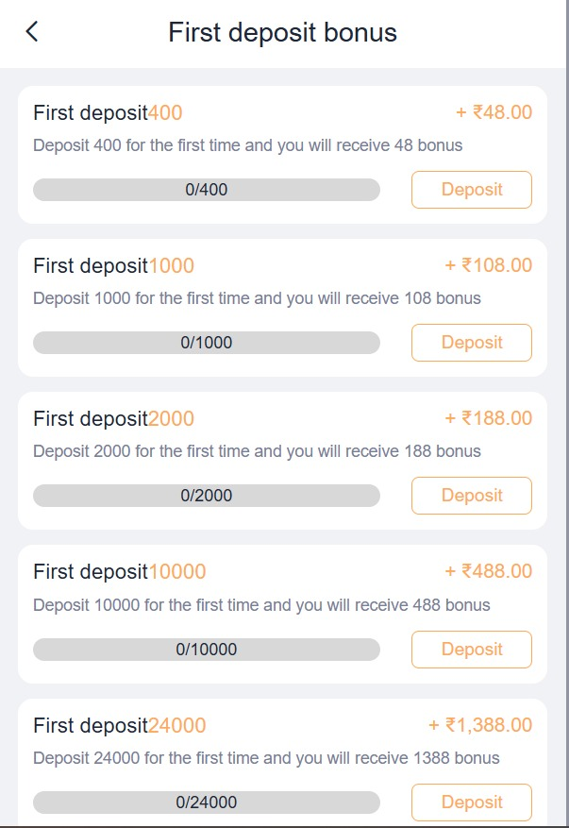Click the +₹48.00 bonus amount
569x828 pixels.
click(x=494, y=112)
